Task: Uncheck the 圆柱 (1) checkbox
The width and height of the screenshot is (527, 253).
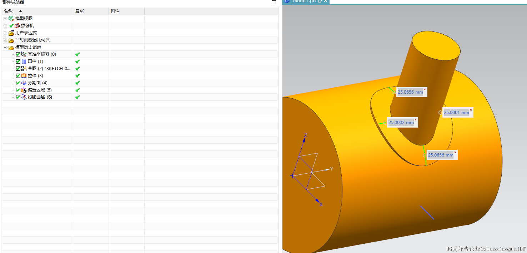Action: tap(18, 61)
